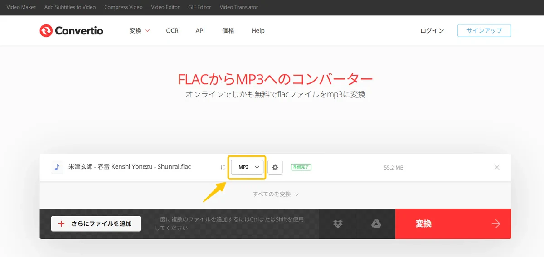
Task: Open conversion settings gear icon
Action: tap(275, 167)
